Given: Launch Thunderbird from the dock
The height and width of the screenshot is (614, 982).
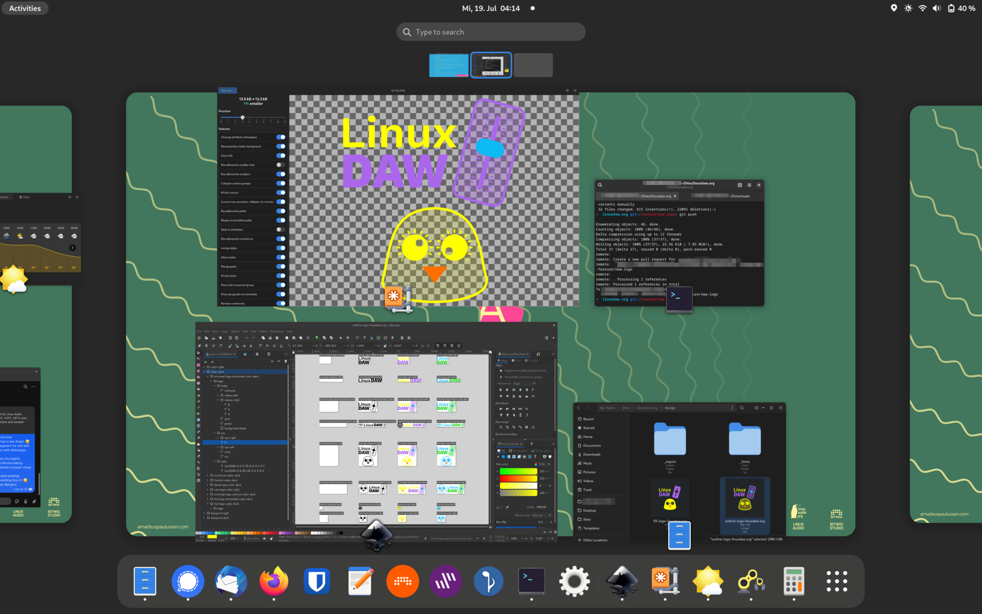Looking at the screenshot, I should click(x=231, y=581).
